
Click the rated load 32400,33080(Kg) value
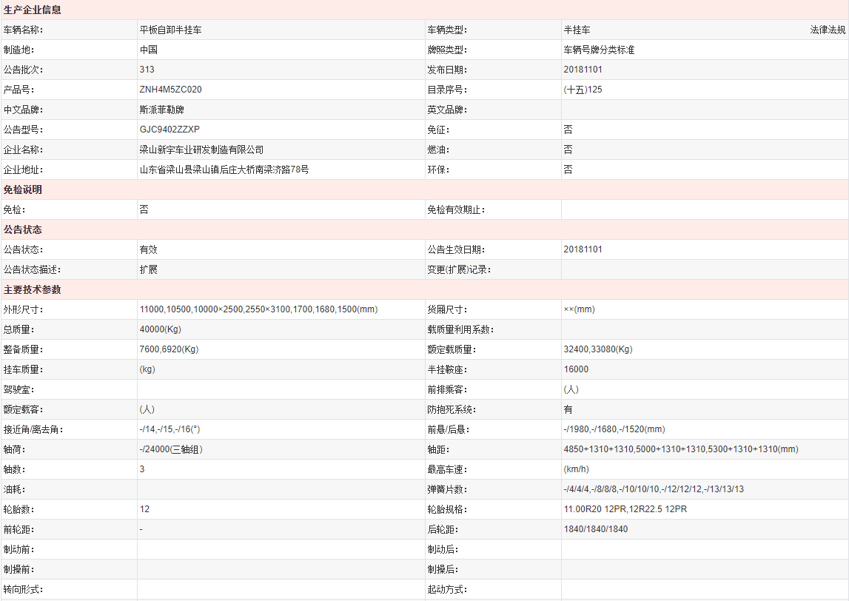(597, 349)
